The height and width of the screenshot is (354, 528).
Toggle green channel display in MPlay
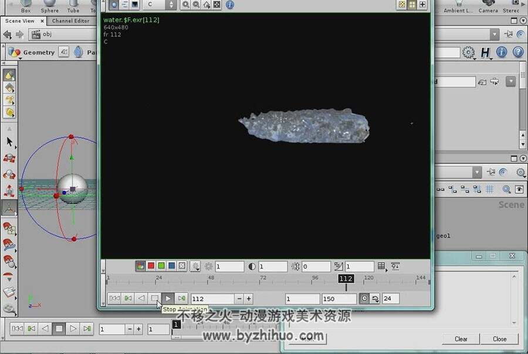161,266
